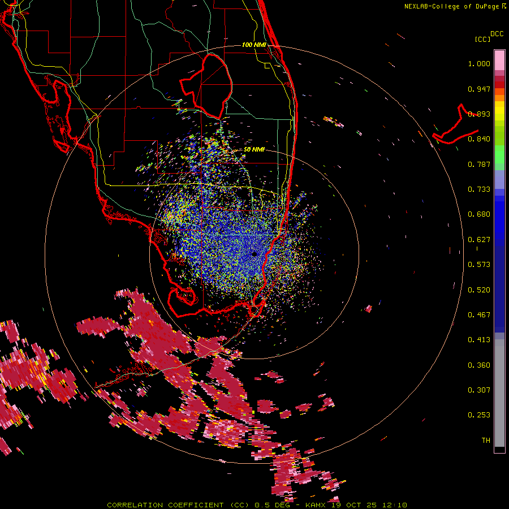509x509 pixels.
Task: Click the 0.360 color scale value
Action: click(x=479, y=365)
